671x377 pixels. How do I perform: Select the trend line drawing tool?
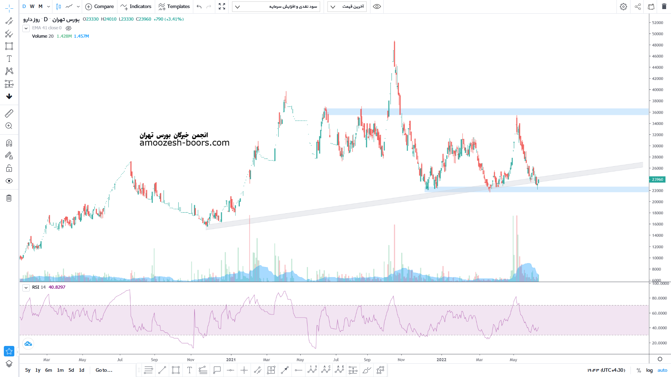click(x=9, y=21)
